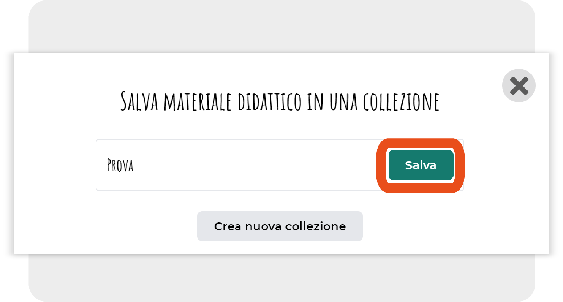Click the green Salva button

421,165
